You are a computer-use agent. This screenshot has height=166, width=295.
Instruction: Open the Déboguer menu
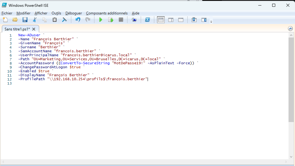pyautogui.click(x=73, y=13)
